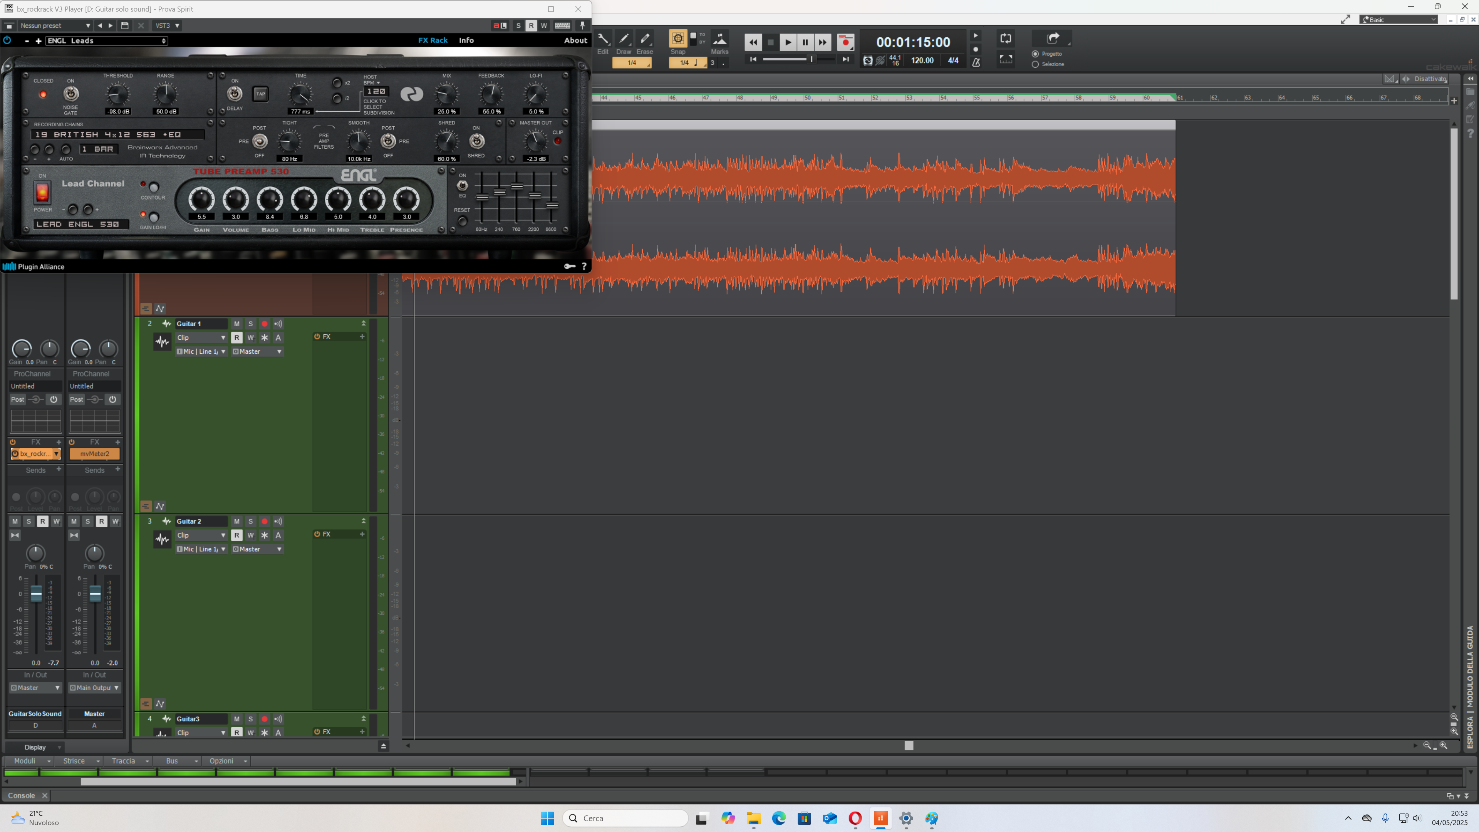Open the ENGL Leads preset dropdown
The image size is (1479, 832).
pyautogui.click(x=107, y=41)
